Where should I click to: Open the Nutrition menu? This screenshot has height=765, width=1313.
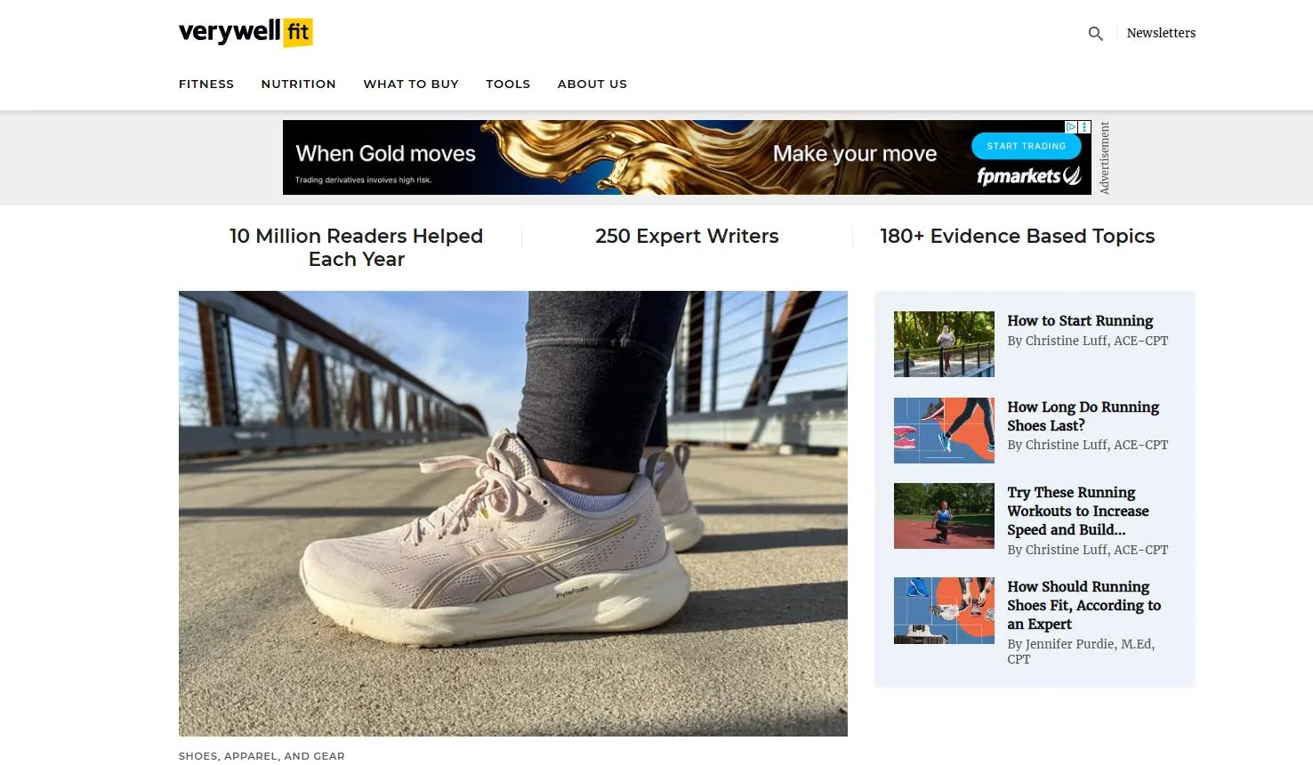point(299,84)
